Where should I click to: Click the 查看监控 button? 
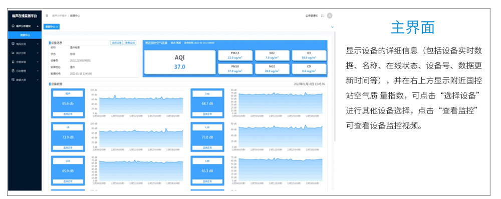tap(130, 42)
